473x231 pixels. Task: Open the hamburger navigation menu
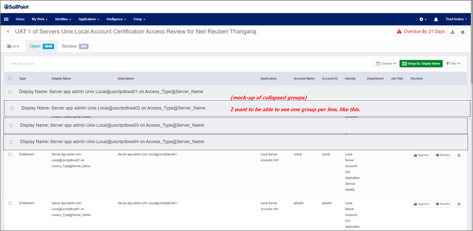coord(7,19)
